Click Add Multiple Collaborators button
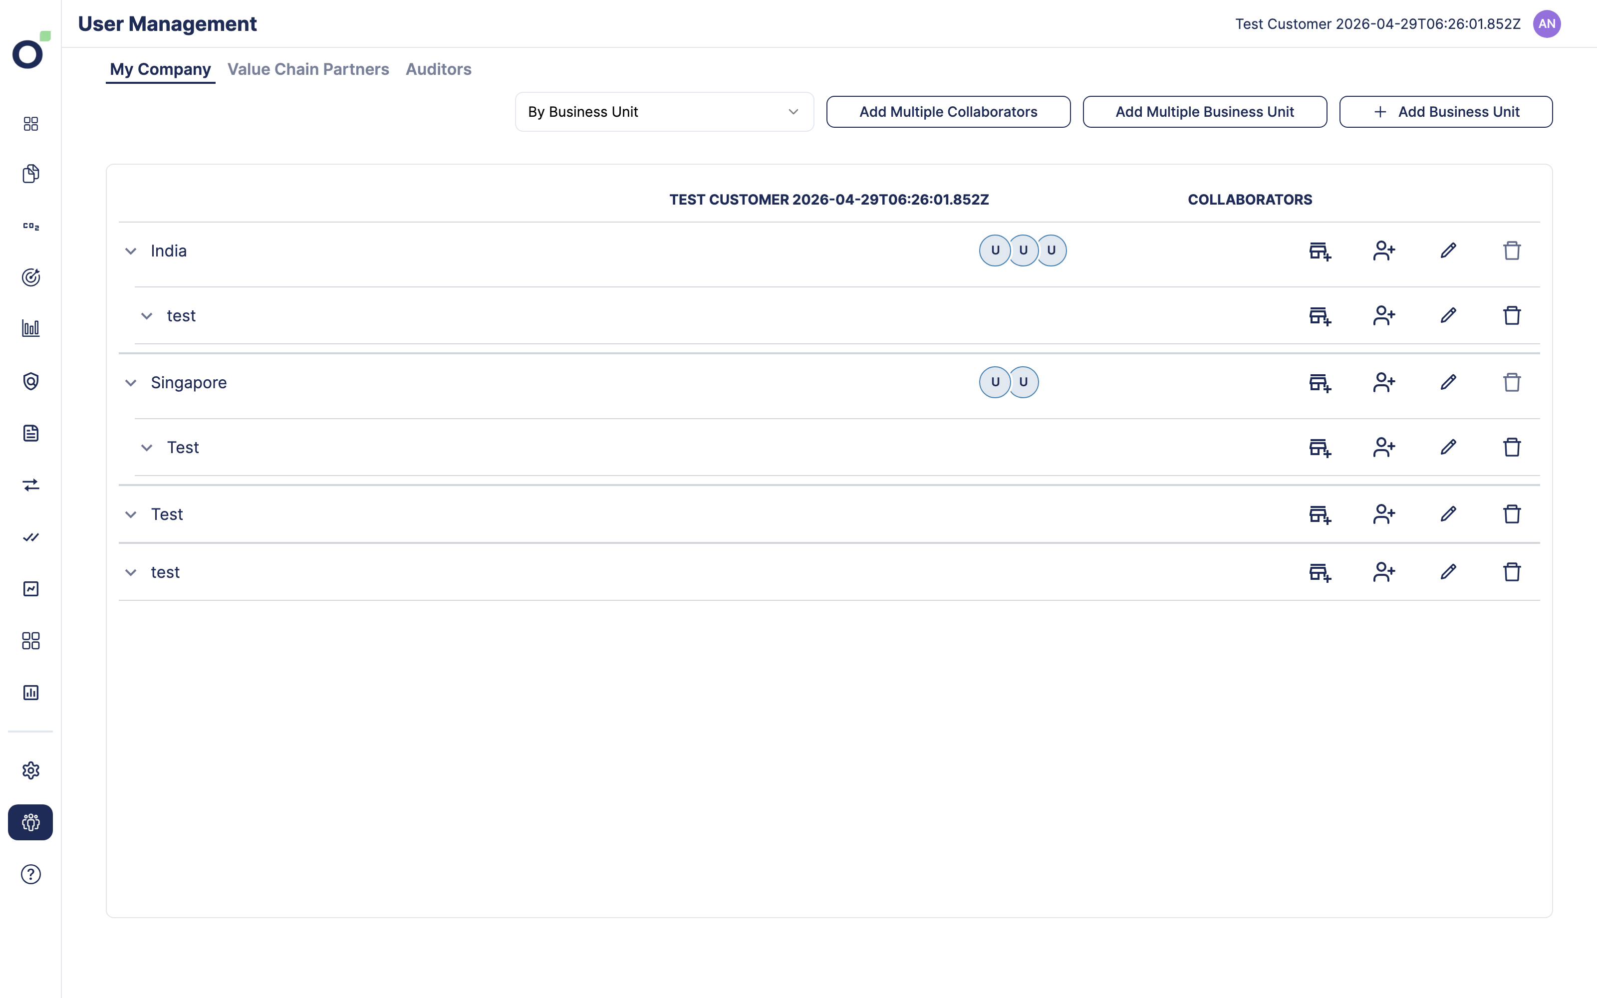 (948, 112)
